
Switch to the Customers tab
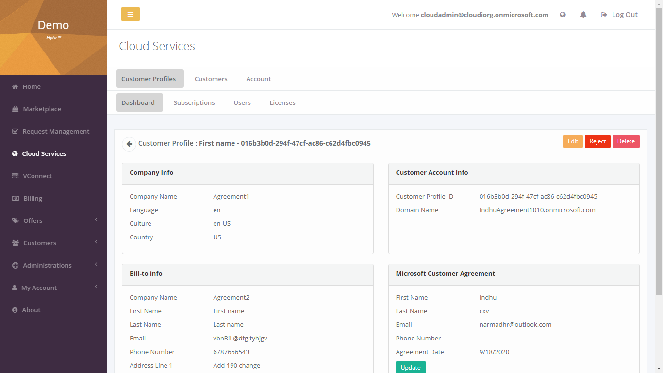click(x=211, y=79)
